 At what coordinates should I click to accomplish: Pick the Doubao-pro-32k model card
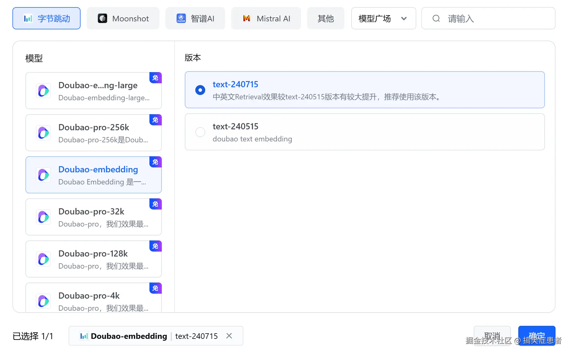(x=94, y=217)
